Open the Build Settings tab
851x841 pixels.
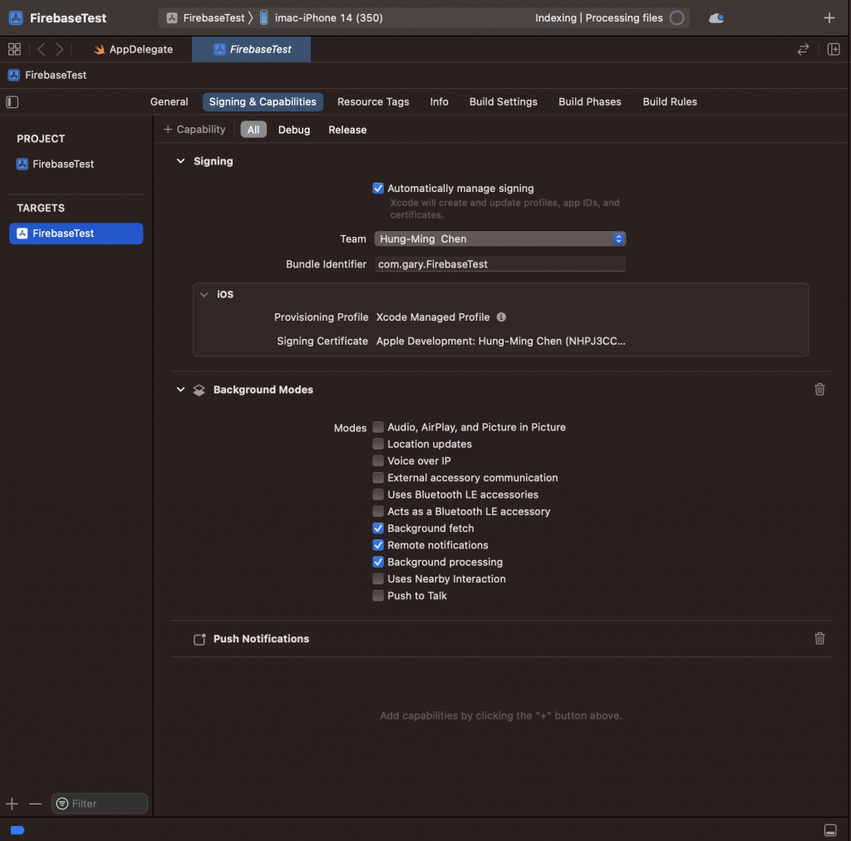pos(503,102)
